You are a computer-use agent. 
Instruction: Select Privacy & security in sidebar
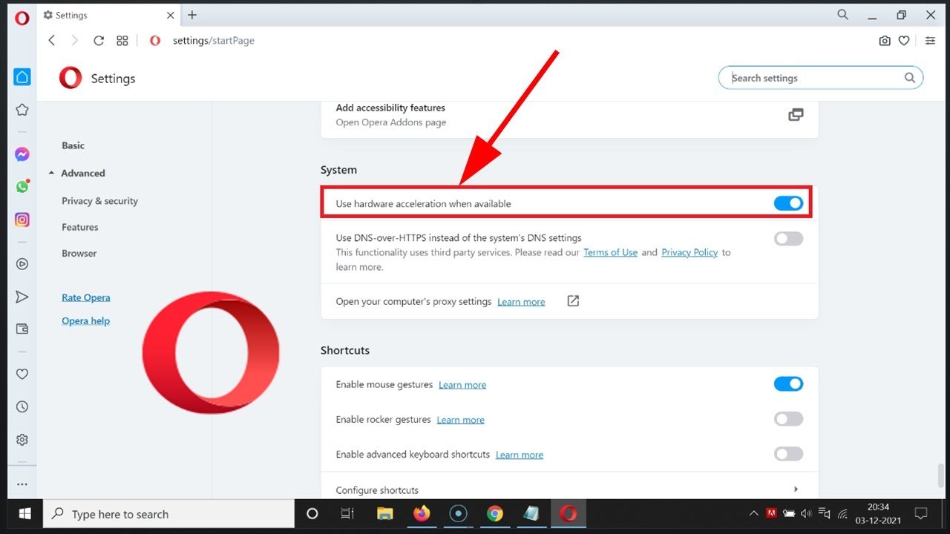pos(99,201)
